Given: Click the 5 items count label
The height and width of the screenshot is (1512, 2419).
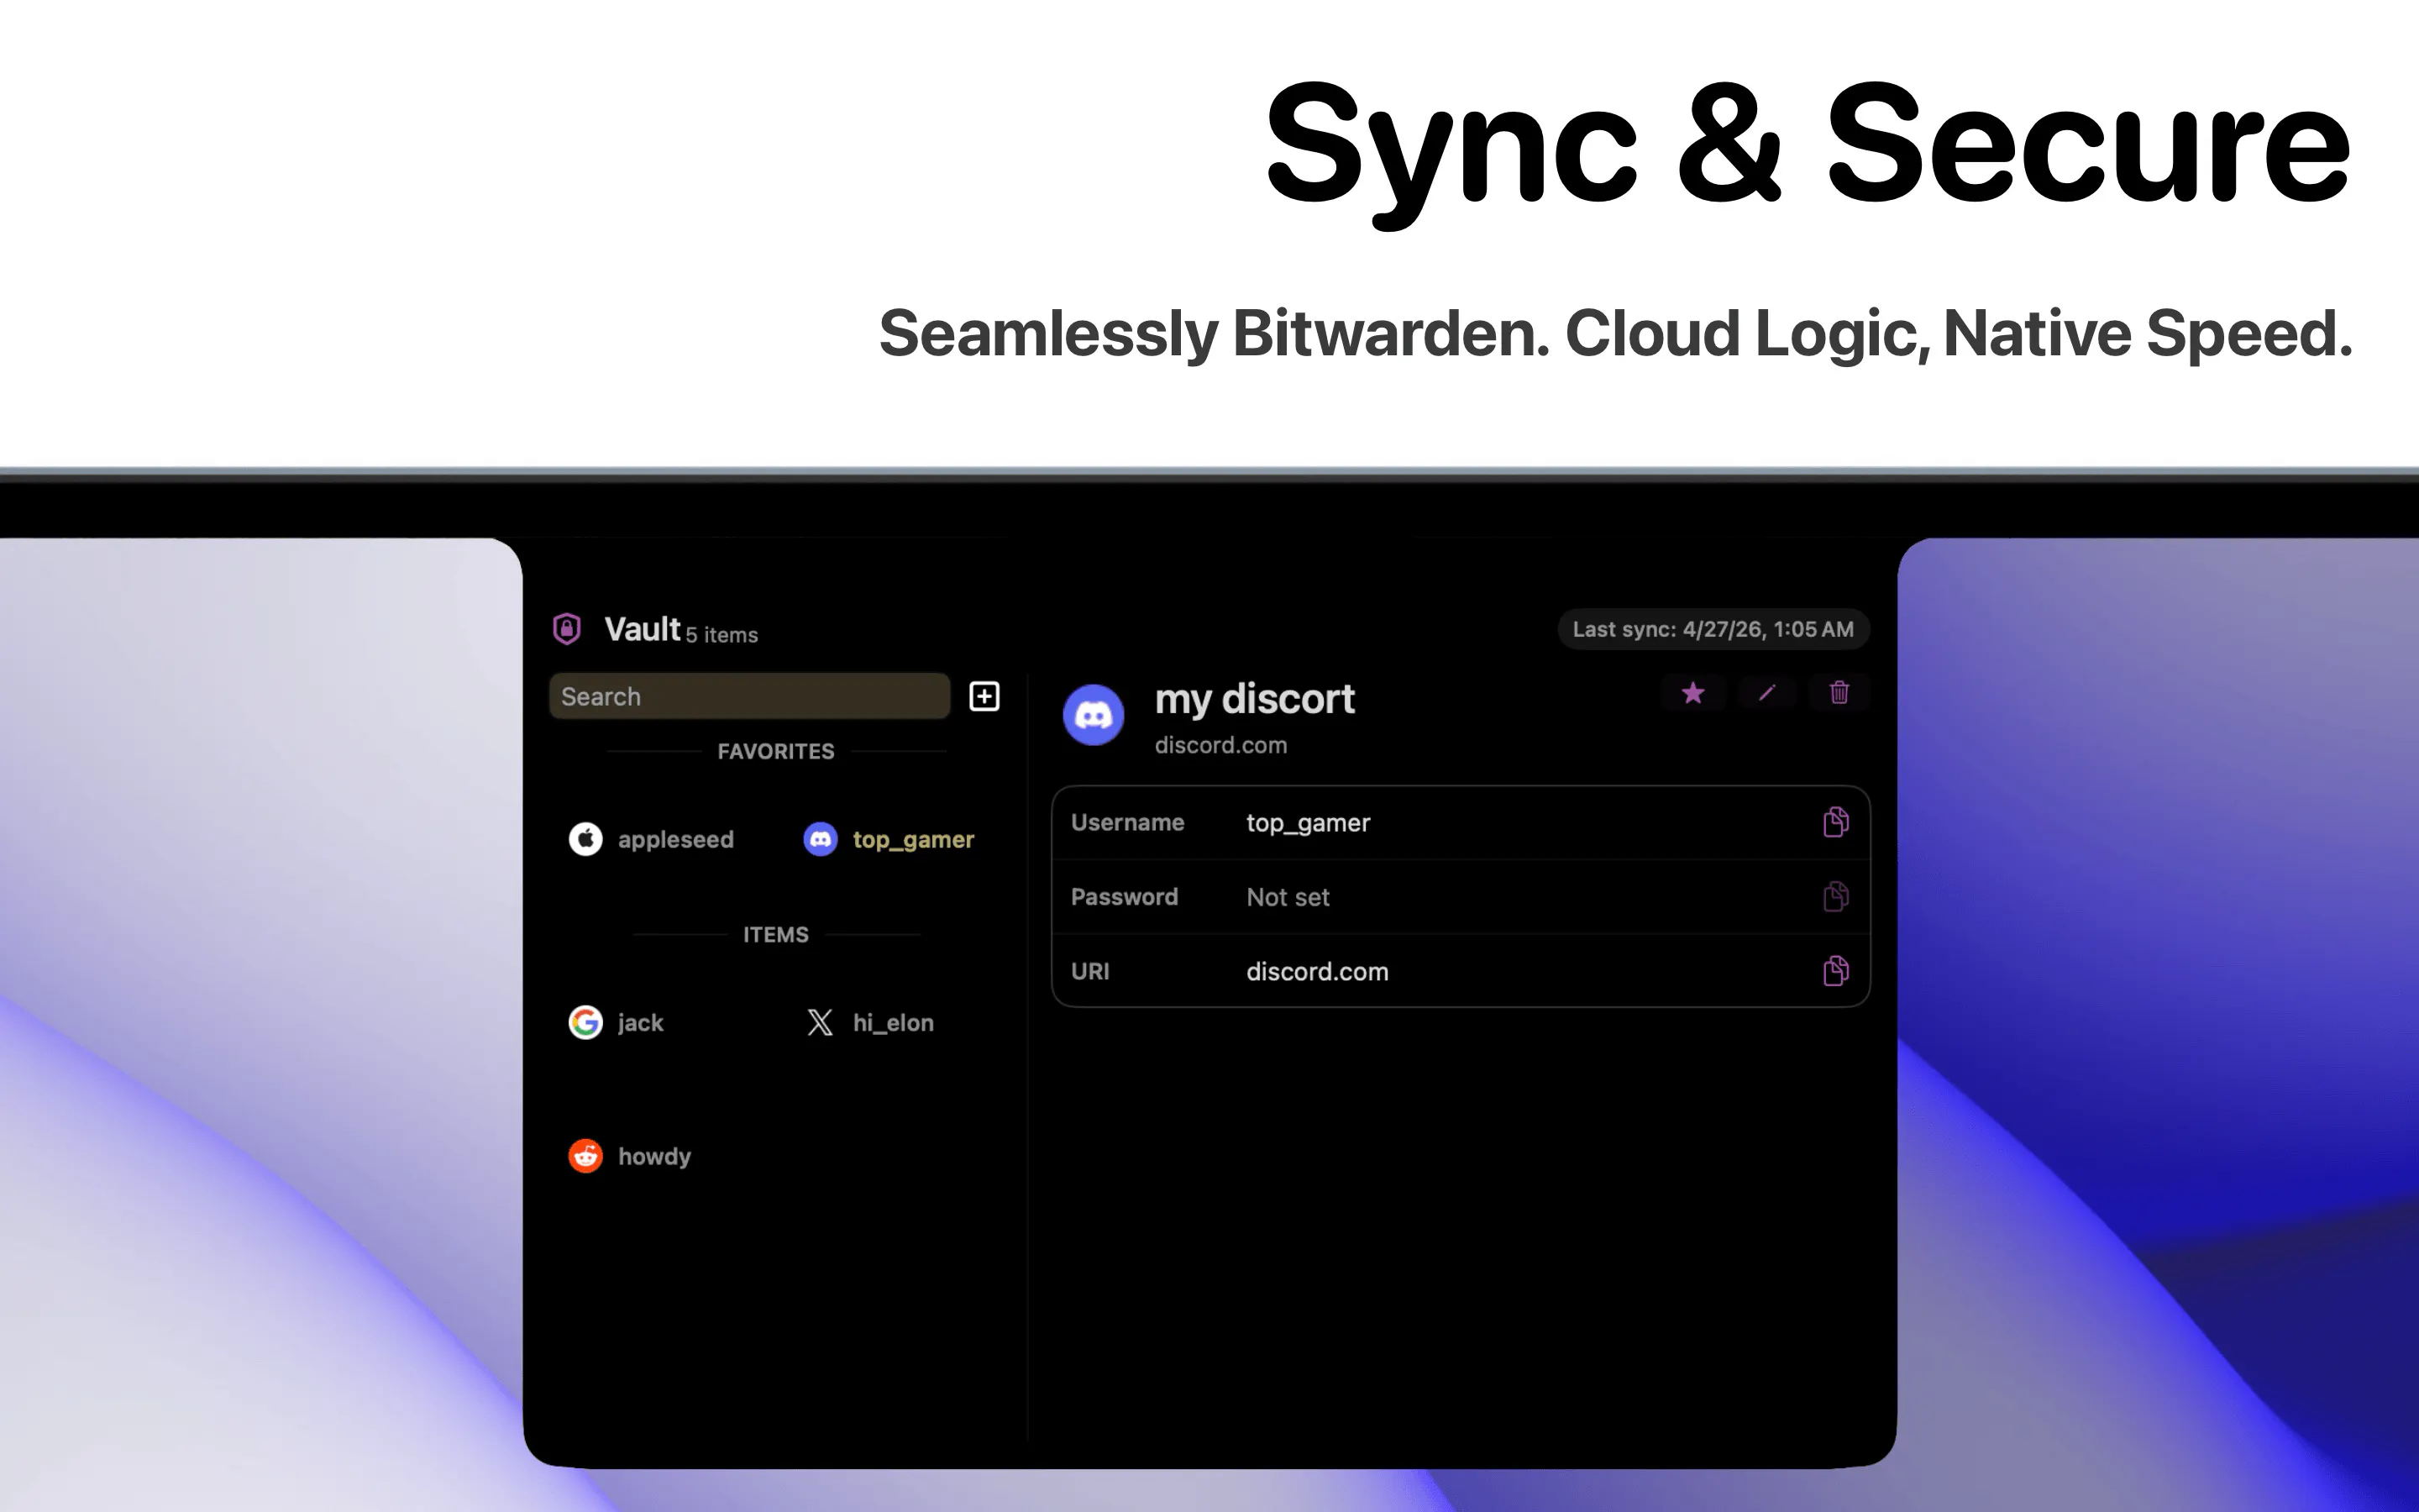Looking at the screenshot, I should (x=722, y=635).
